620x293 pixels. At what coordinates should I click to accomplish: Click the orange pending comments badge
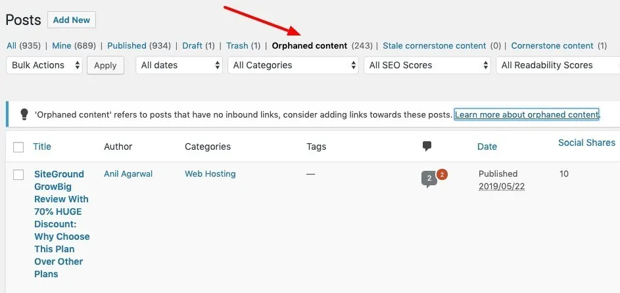442,175
